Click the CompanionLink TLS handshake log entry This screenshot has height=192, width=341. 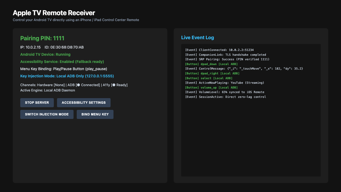[x=225, y=55]
